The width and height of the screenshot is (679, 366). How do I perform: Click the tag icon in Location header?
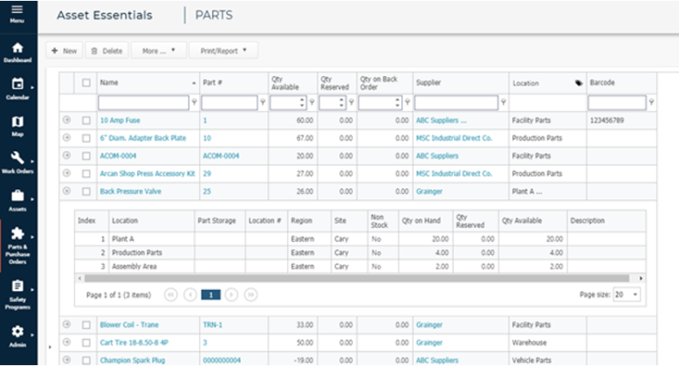point(579,83)
